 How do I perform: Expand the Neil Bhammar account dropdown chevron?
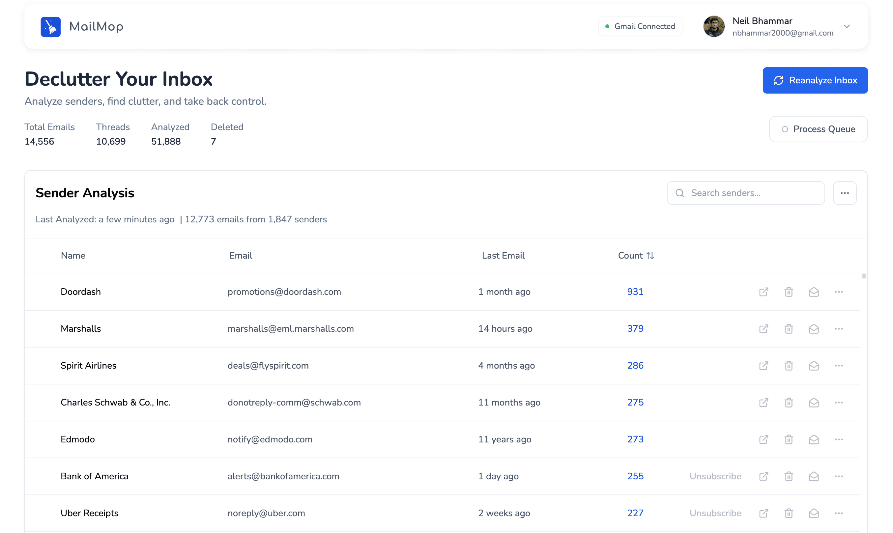click(847, 27)
